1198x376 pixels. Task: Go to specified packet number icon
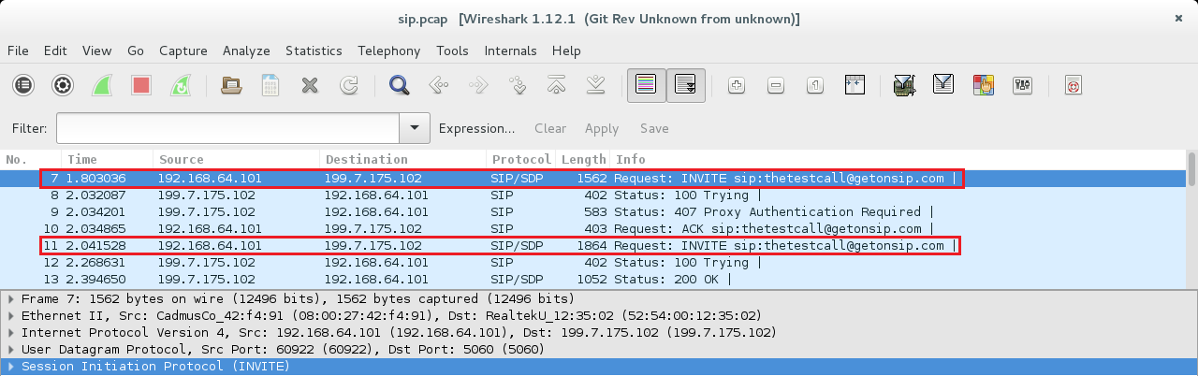517,85
